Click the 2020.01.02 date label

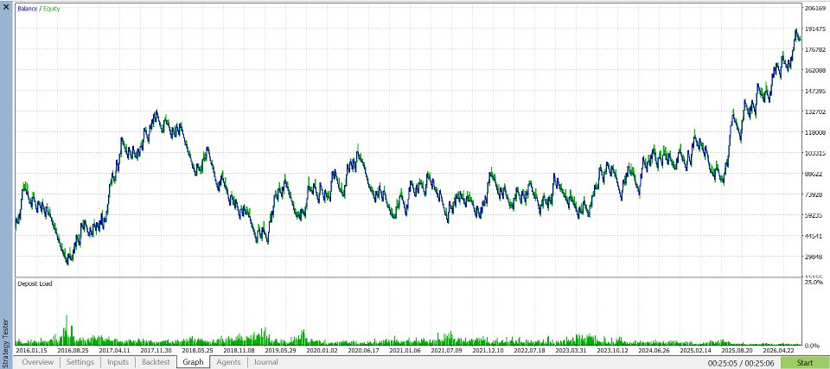[322, 351]
